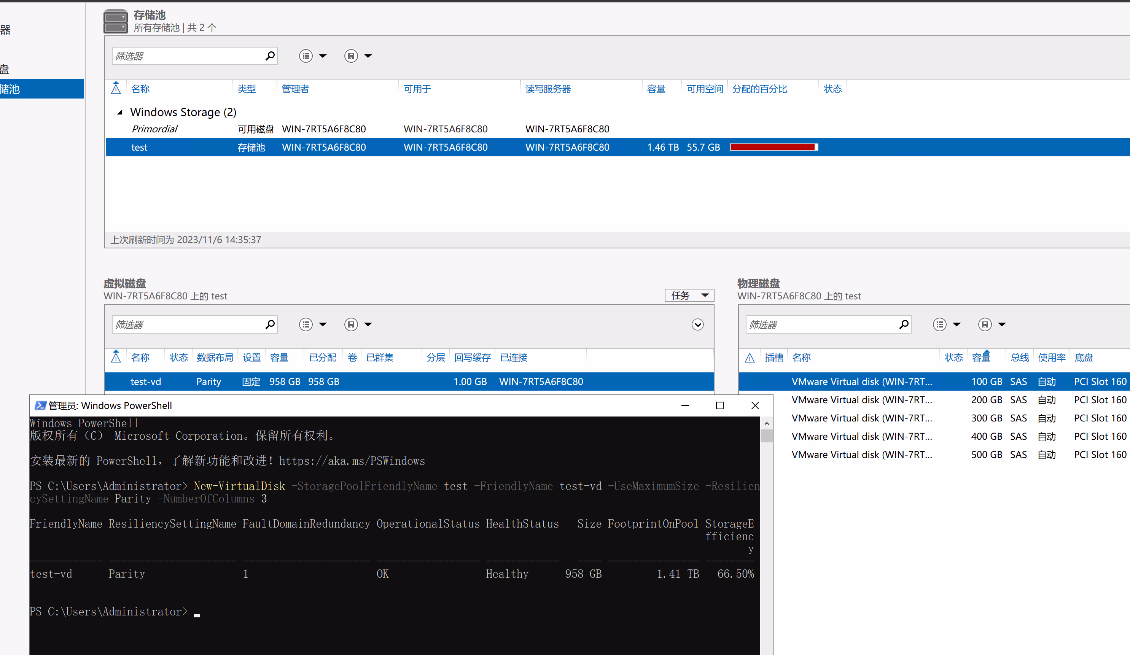Click the storage pool server icon header

point(115,21)
